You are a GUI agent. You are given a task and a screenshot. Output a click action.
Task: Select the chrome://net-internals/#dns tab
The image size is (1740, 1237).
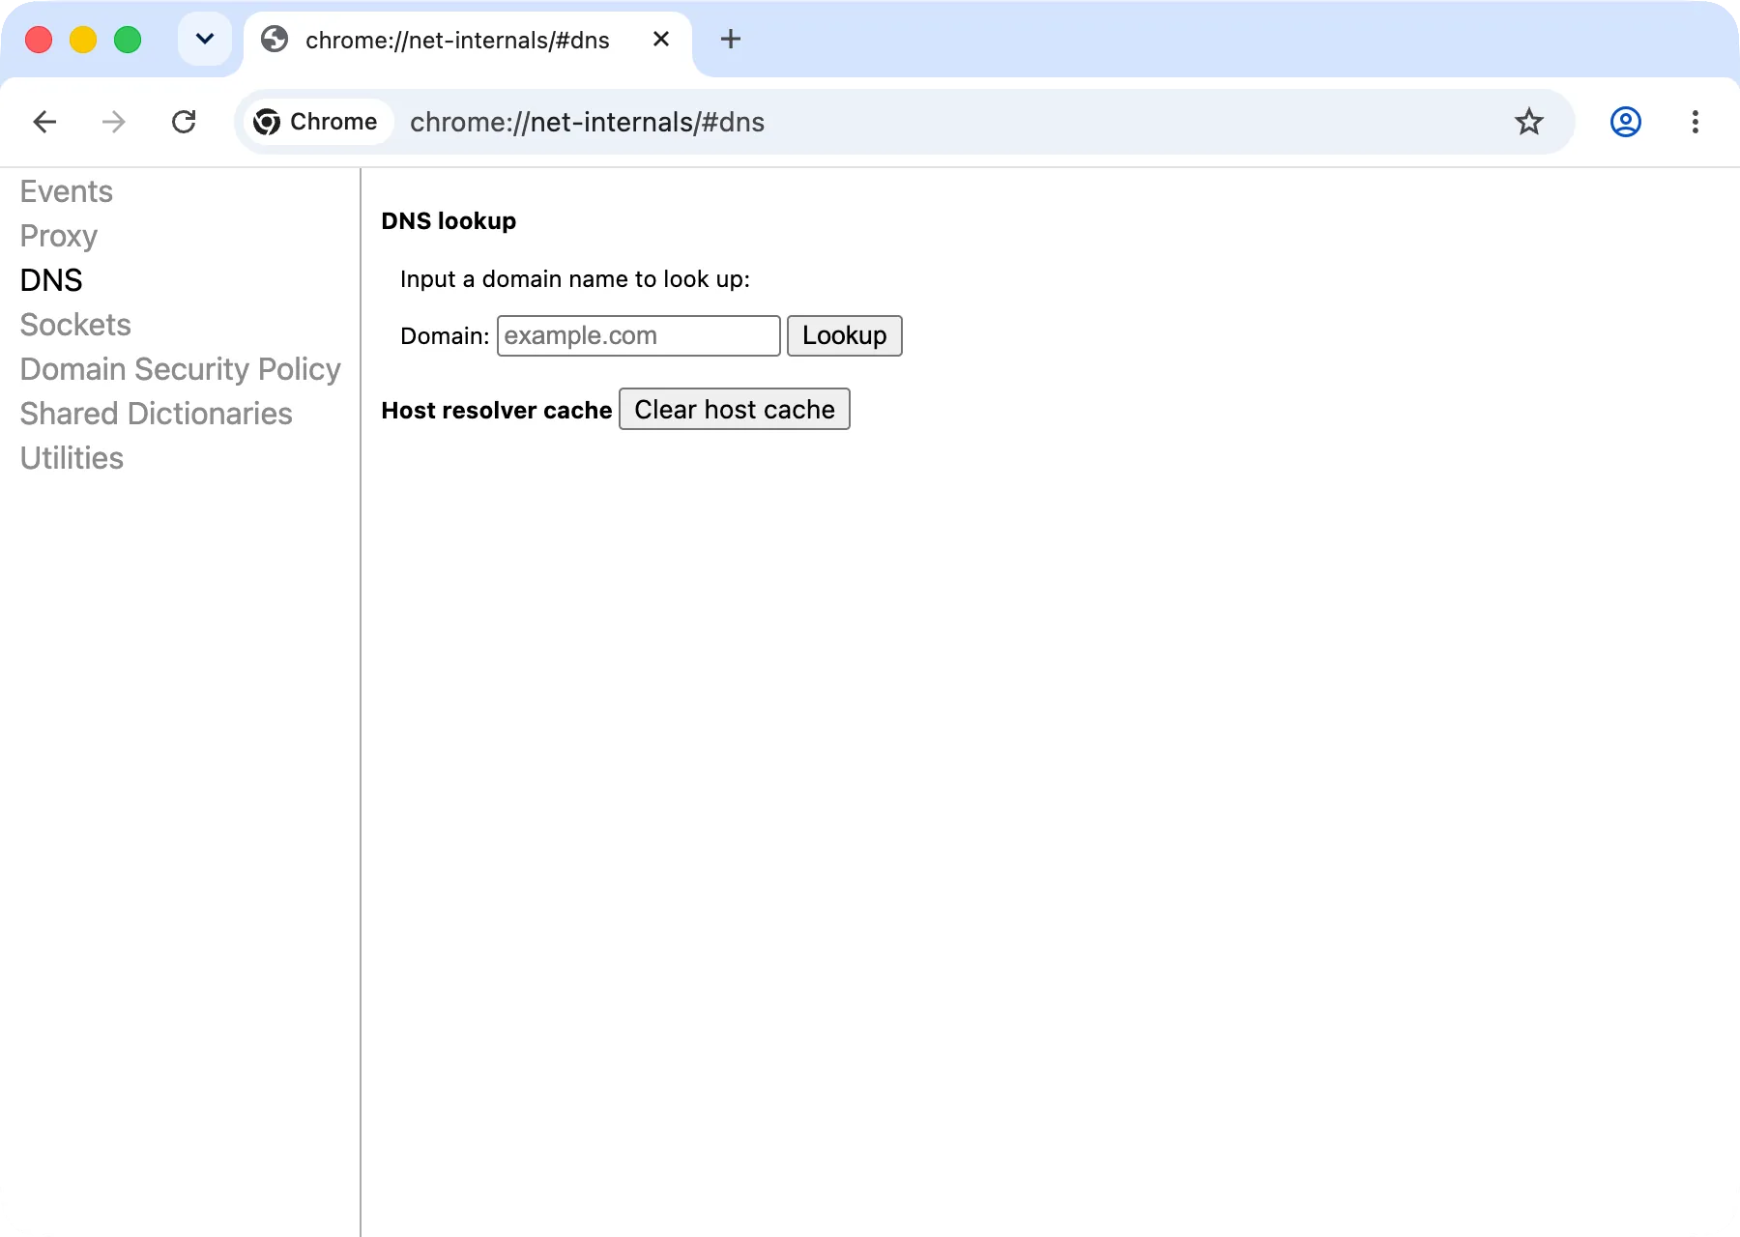click(468, 40)
